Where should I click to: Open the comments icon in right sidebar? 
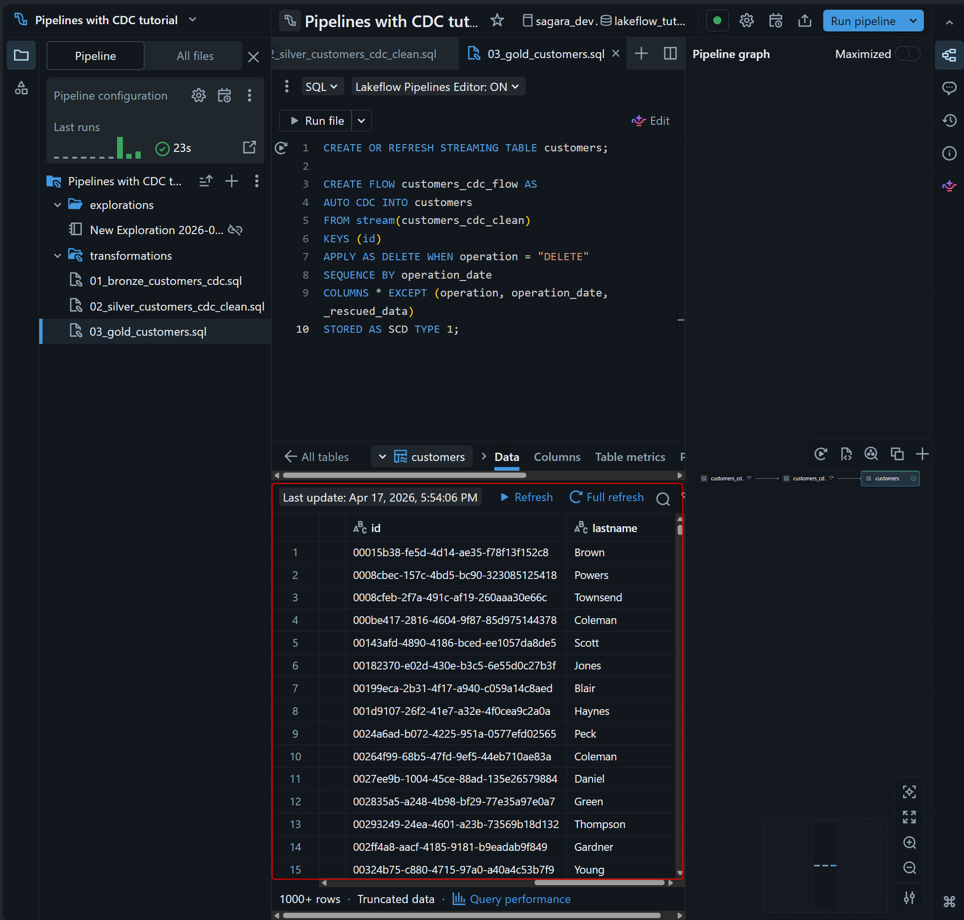tap(949, 88)
